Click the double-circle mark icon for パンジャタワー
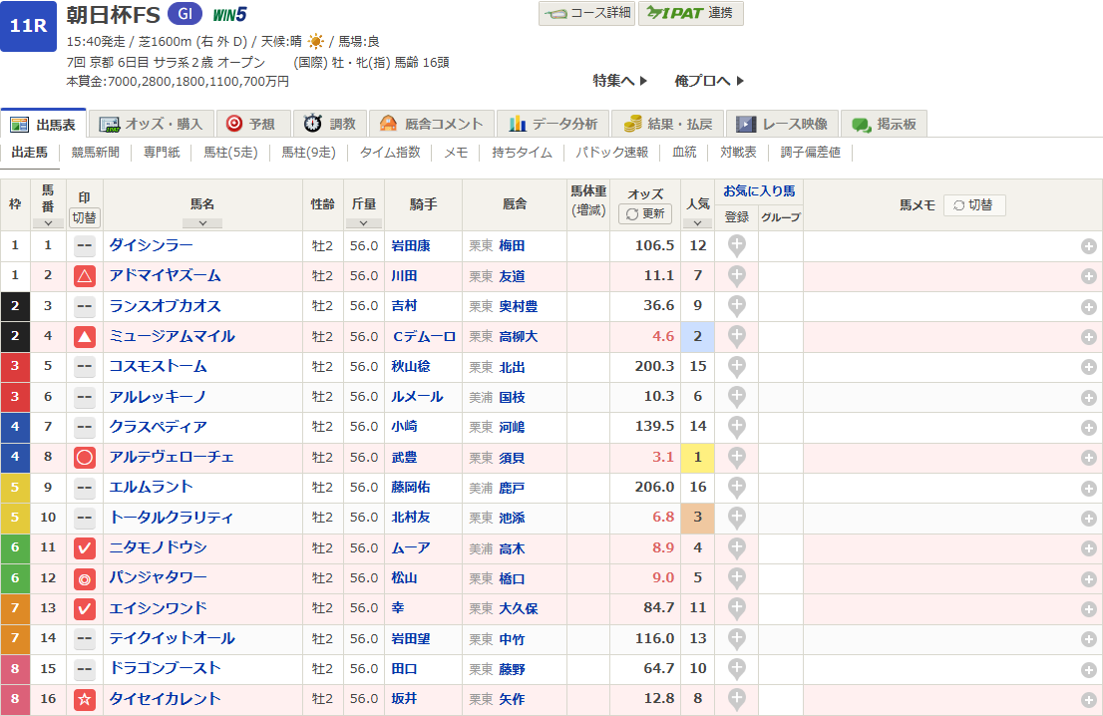1103x716 pixels. point(85,578)
